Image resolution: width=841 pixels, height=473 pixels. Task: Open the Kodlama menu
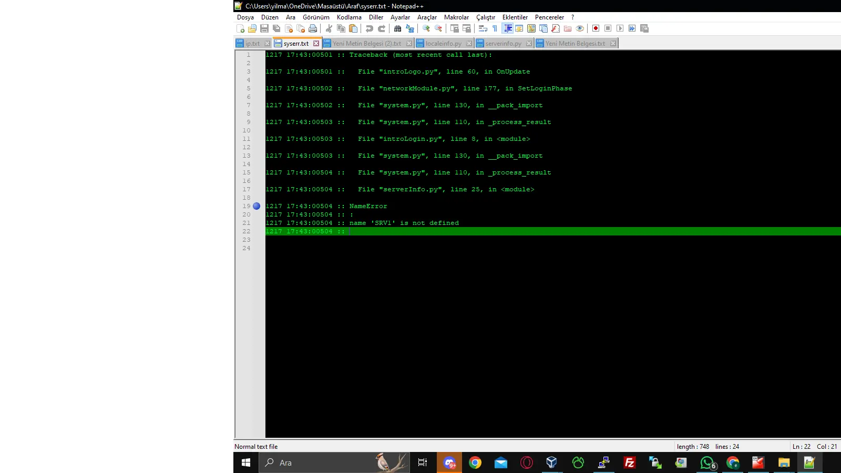point(349,17)
